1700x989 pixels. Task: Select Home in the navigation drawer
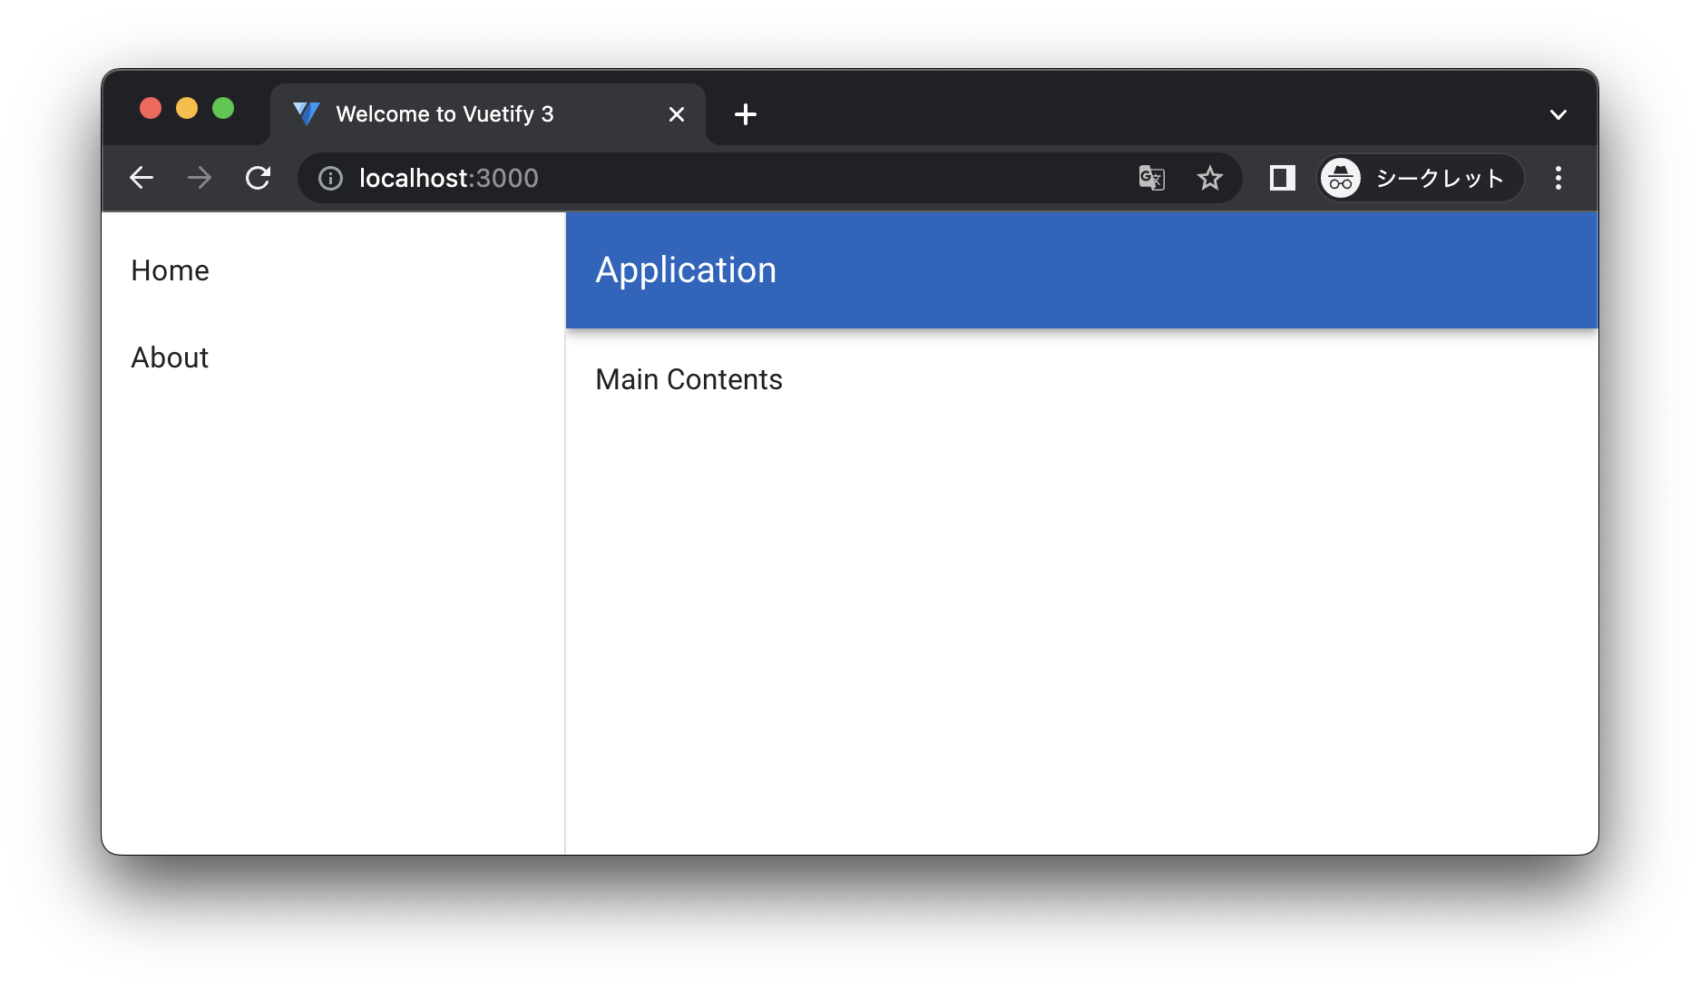(170, 269)
